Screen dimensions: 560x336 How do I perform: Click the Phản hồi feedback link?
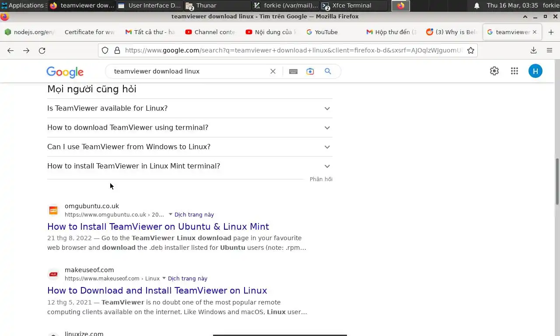coord(321,179)
